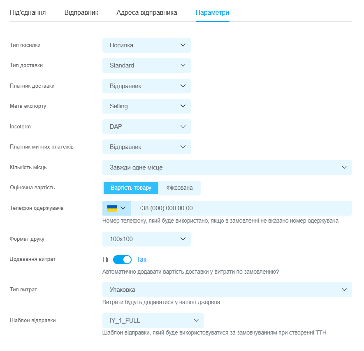Switch to the Під'єднання tab
The height and width of the screenshot is (351, 364).
pyautogui.click(x=28, y=13)
